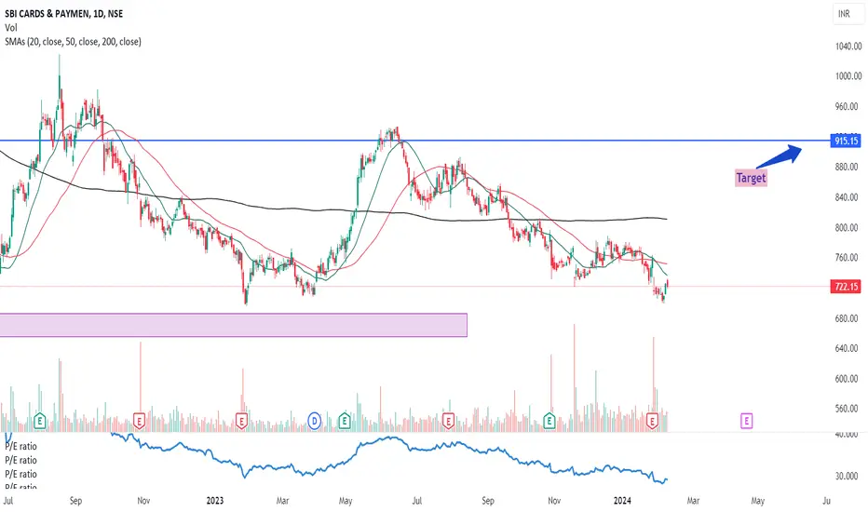
Task: Click the Sep label before 2023 on time axis
Action: click(x=75, y=501)
